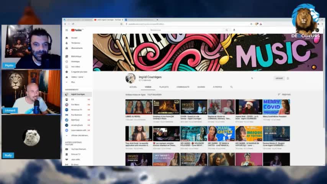The height and width of the screenshot is (184, 327).
Task: Click the YouTube search magnifier button
Action: coord(227,30)
